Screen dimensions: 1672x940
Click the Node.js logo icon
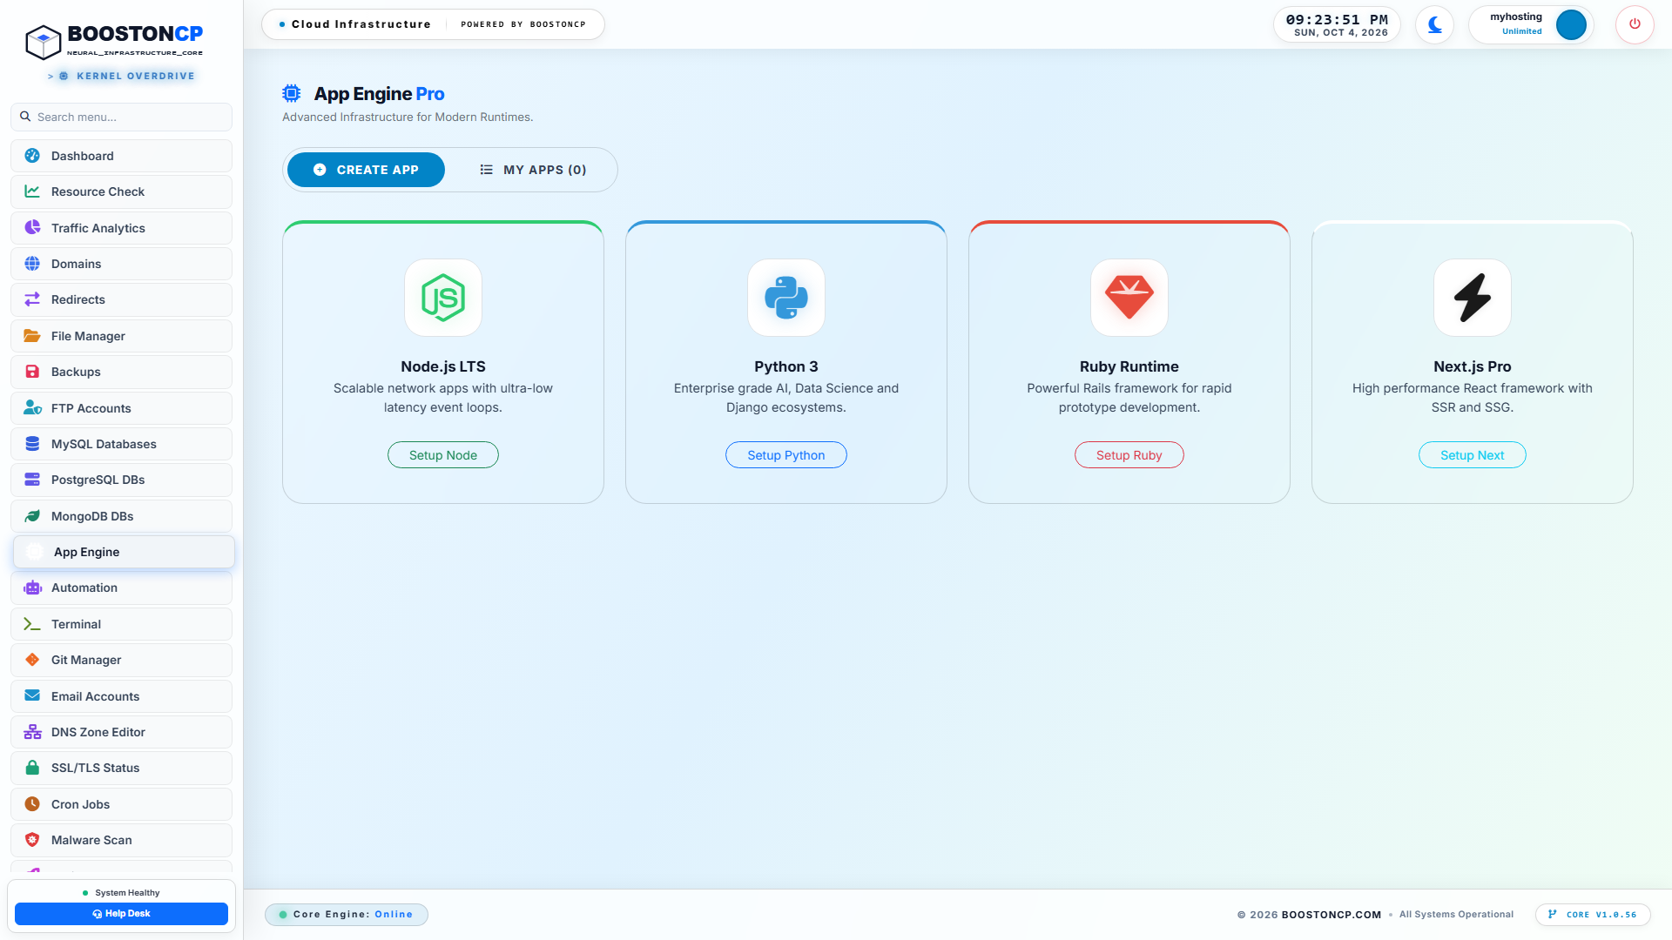[443, 298]
